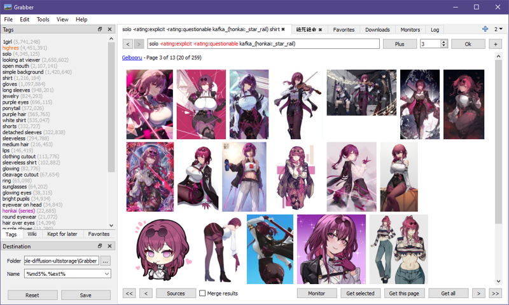The width and height of the screenshot is (509, 305).
Task: Browse for destination folder with ... button
Action: (x=105, y=261)
